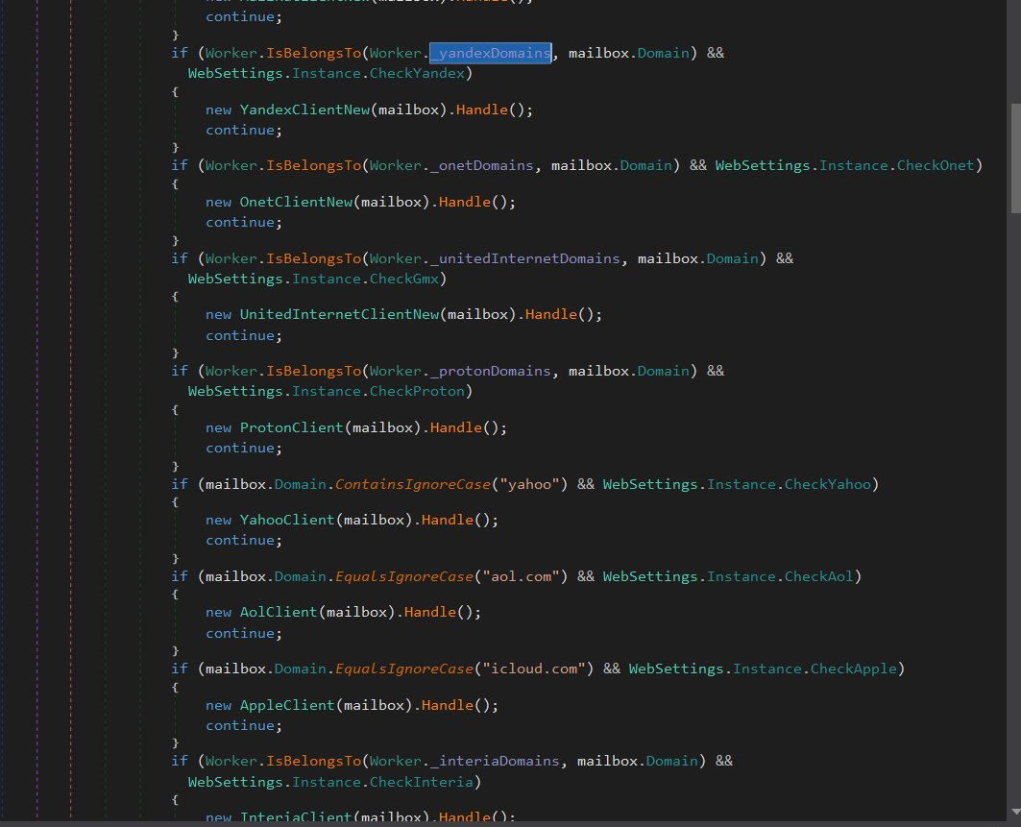Click the CheckInteria property
The image size is (1021, 827).
422,782
